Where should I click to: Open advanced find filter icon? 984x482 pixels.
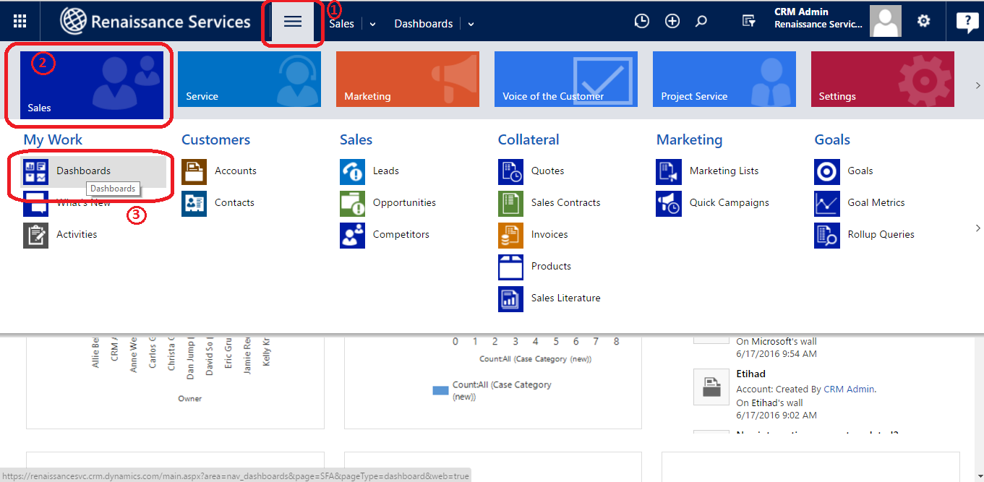pos(749,22)
